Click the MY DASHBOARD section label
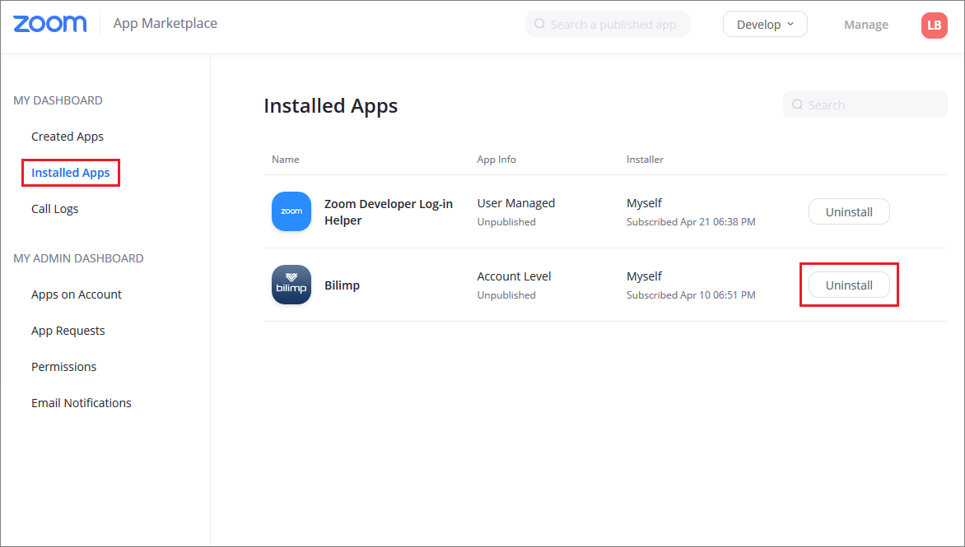 tap(58, 100)
